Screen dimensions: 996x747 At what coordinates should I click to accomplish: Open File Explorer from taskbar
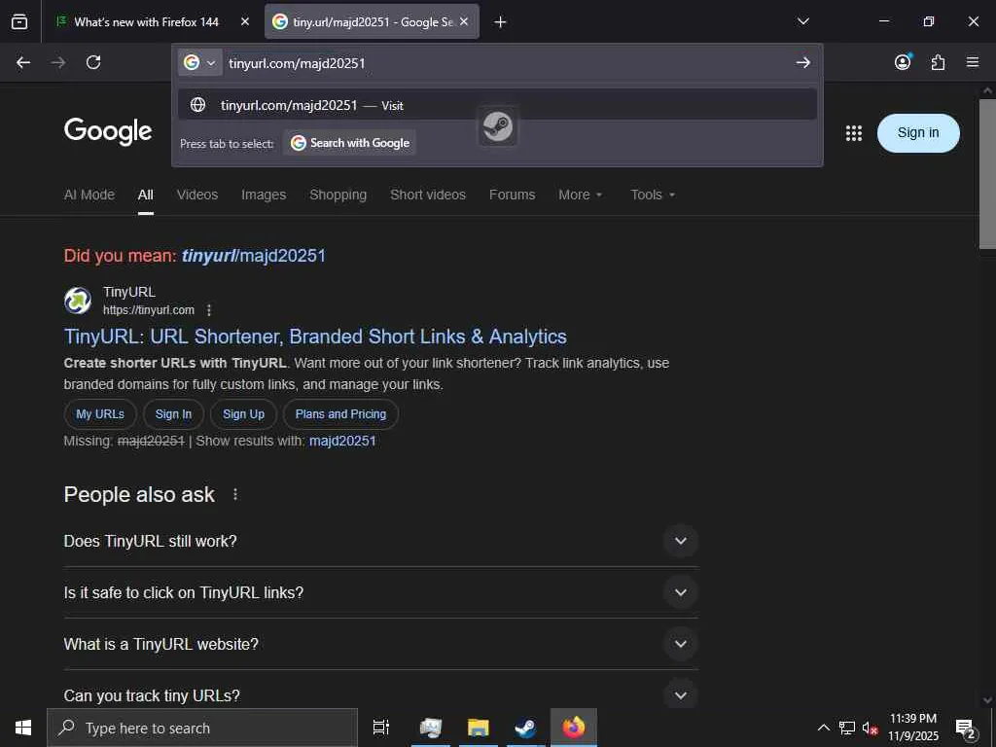[x=479, y=728]
